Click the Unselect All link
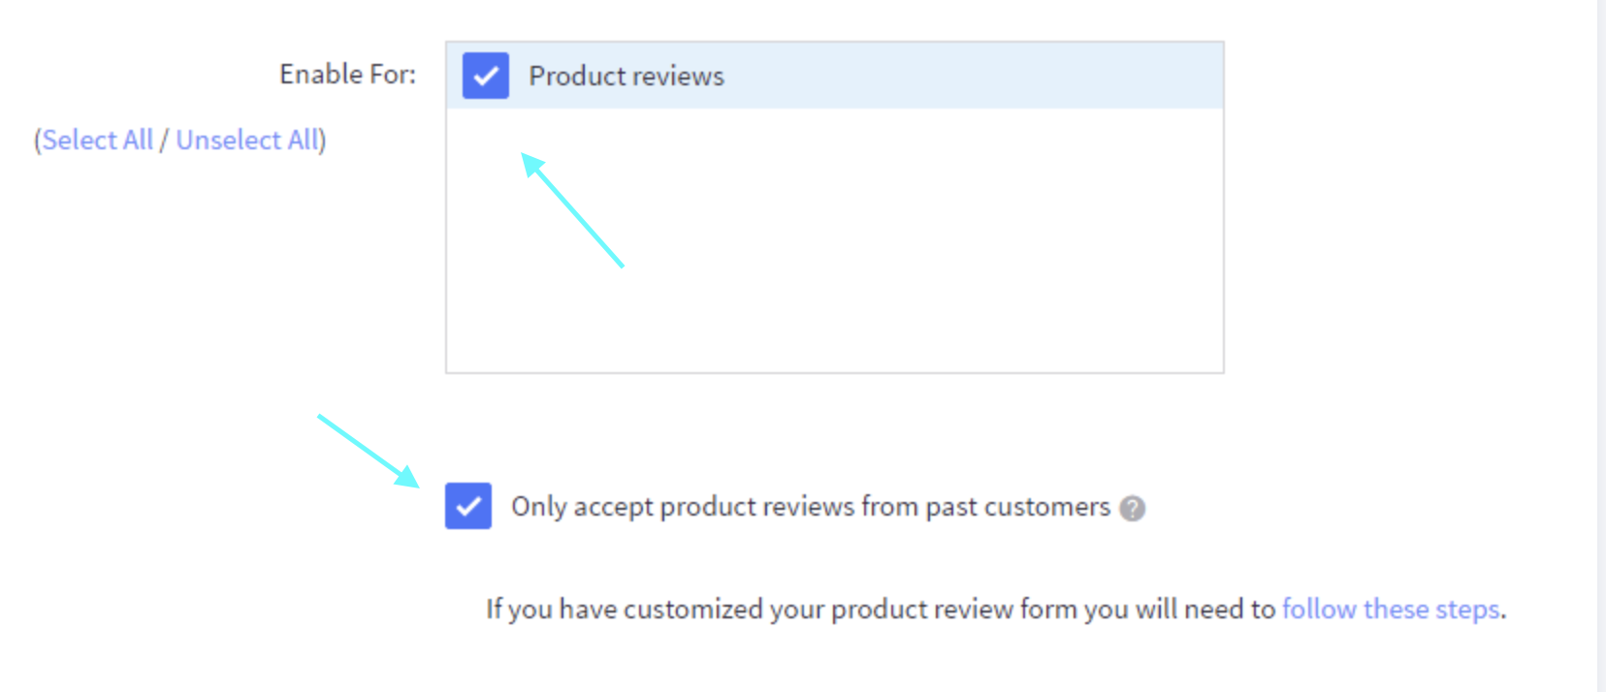The width and height of the screenshot is (1606, 692). tap(247, 141)
